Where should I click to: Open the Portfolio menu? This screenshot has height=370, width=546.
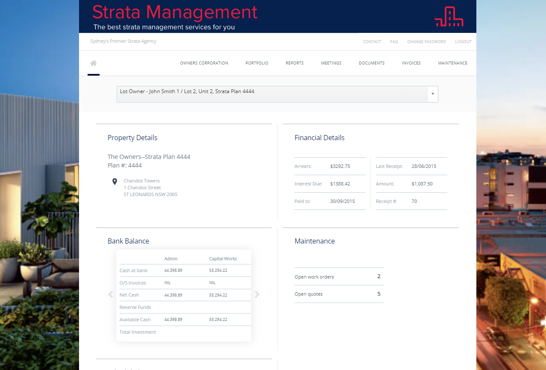click(257, 63)
